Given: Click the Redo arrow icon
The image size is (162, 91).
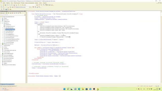Looking at the screenshot, I should click(20, 5).
